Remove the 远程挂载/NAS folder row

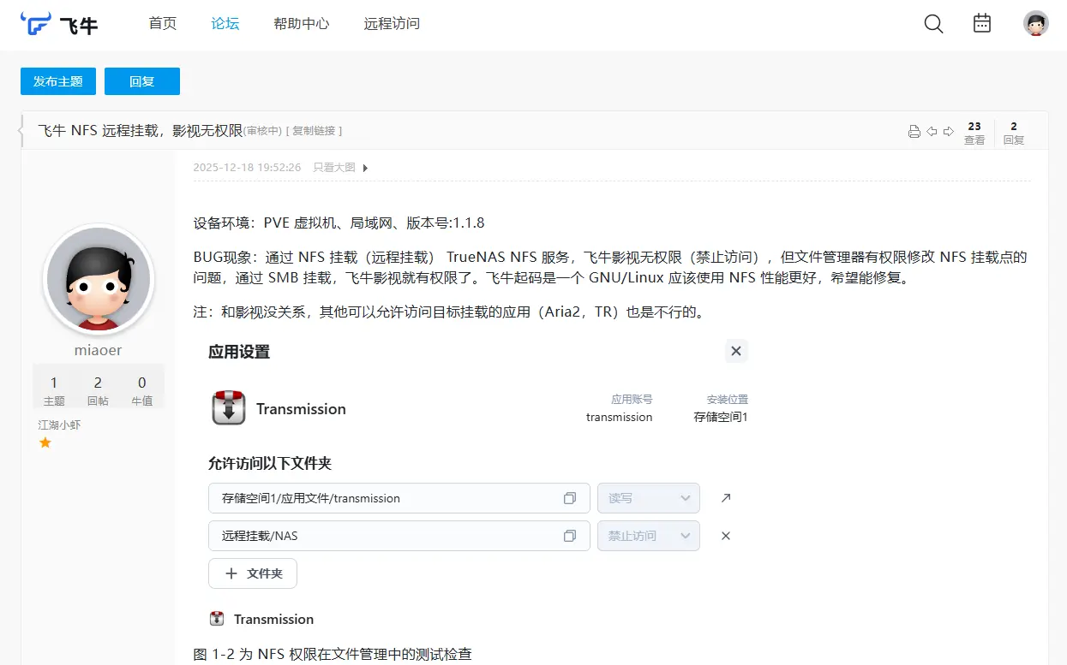click(726, 536)
